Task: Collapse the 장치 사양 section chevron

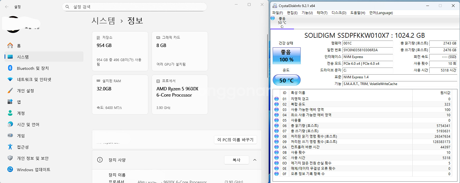Action: coord(255,160)
